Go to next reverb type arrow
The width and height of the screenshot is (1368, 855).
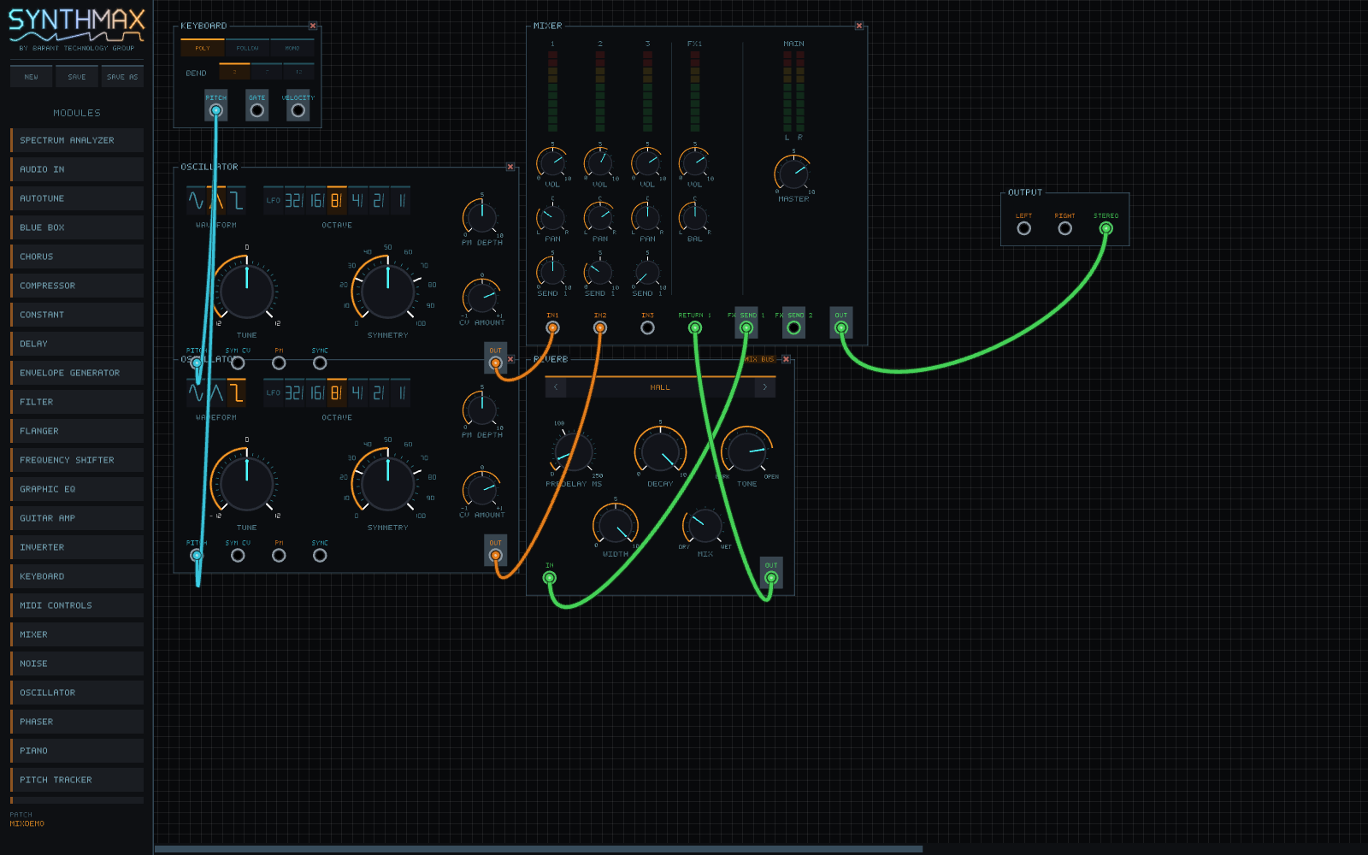tap(764, 387)
